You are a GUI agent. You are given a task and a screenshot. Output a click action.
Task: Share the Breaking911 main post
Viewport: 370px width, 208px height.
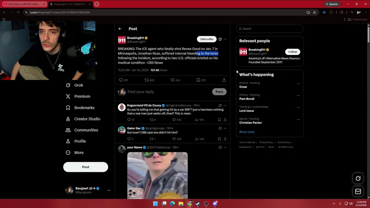tap(224, 80)
